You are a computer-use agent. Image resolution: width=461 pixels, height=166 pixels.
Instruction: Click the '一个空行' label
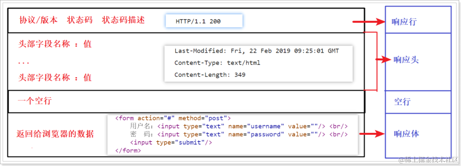click(x=35, y=101)
